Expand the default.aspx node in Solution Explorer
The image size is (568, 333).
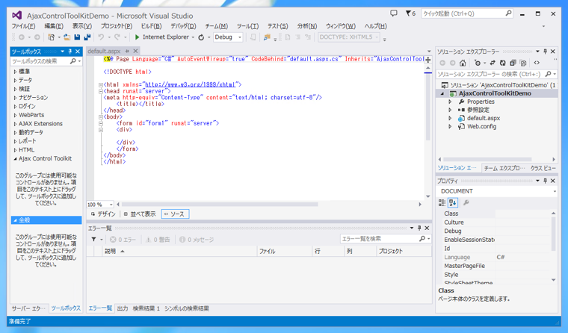pyautogui.click(x=450, y=119)
